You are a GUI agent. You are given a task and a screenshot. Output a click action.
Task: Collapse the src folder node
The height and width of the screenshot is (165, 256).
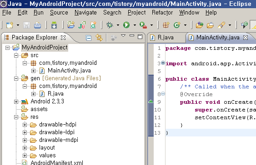pos(16,55)
